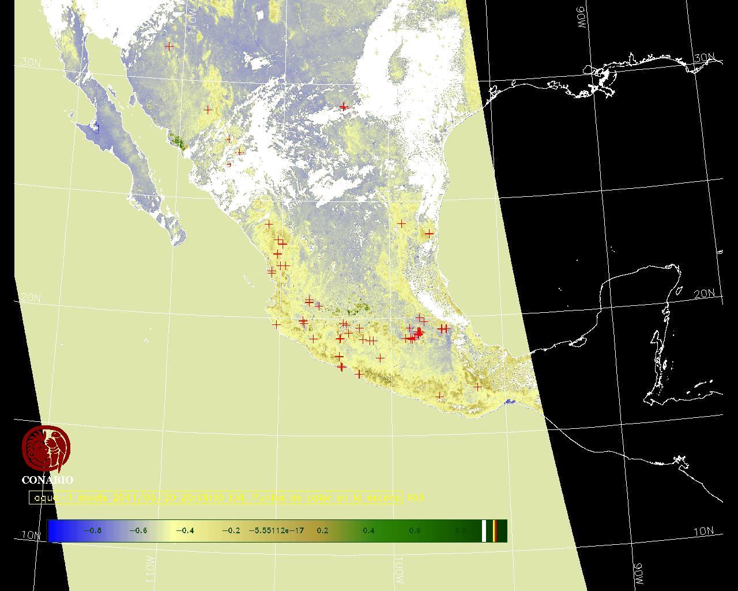Click the white stripe at color bar end

(484, 530)
